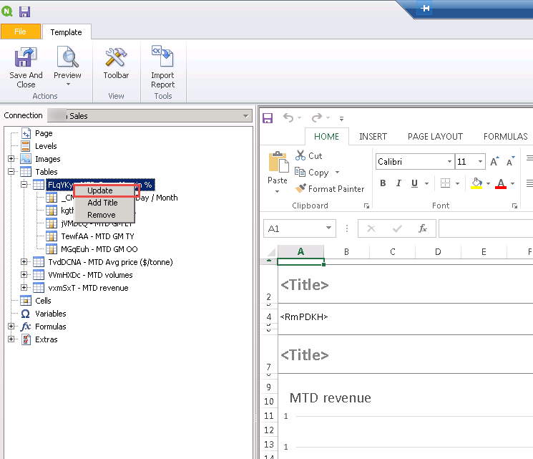533x459 pixels.
Task: Click Copy in the Clipboard group
Action: pos(312,173)
